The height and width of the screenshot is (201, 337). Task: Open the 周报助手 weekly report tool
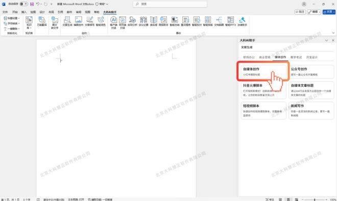[163, 21]
